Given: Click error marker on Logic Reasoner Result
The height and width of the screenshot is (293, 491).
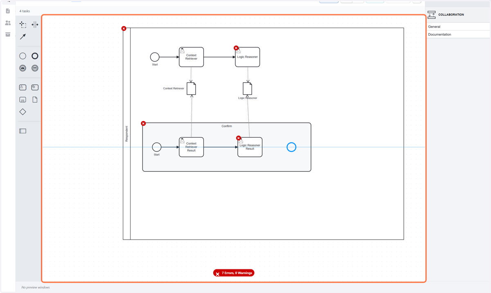Looking at the screenshot, I should (x=239, y=138).
